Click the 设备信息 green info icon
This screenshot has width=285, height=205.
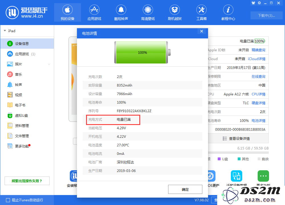click(10, 44)
